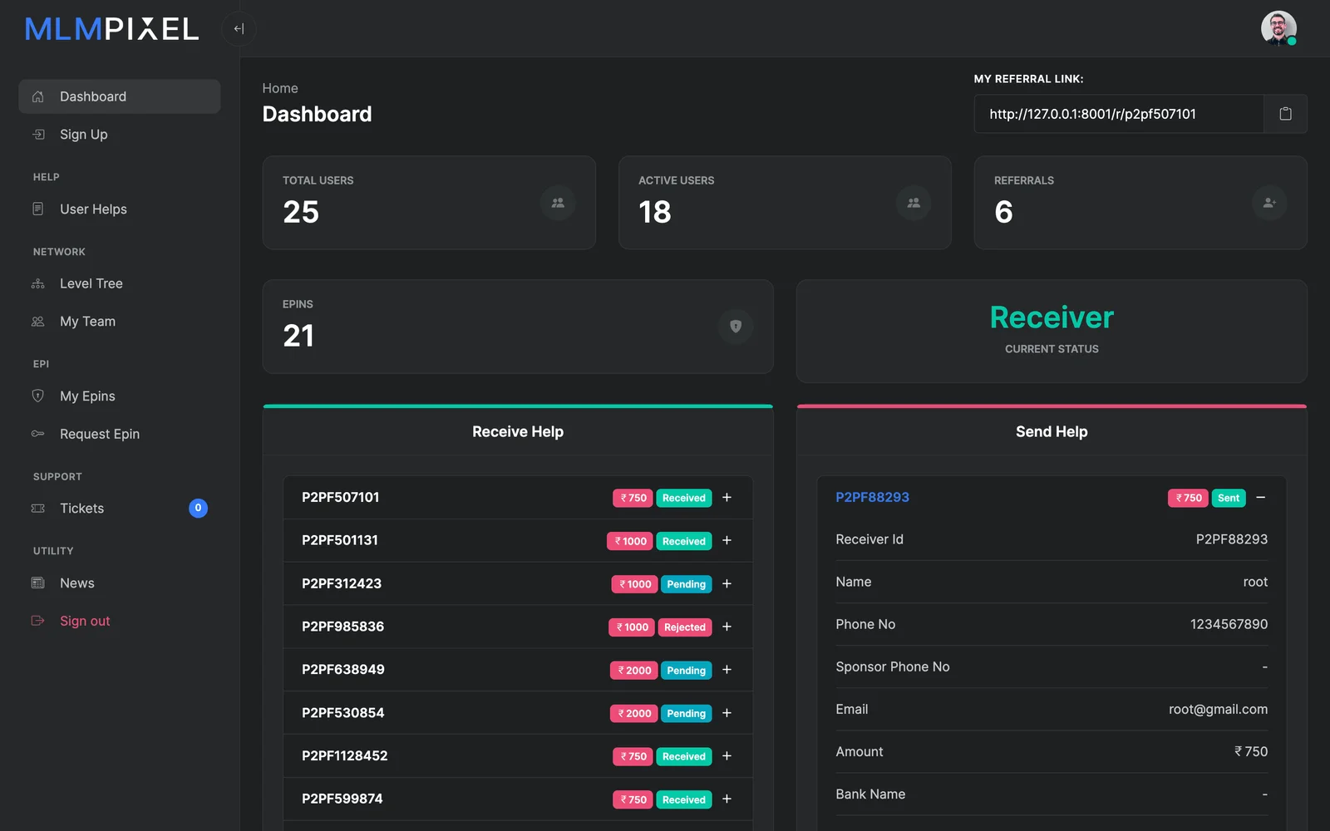Click the referral link input field
The image size is (1330, 831).
(x=1119, y=114)
